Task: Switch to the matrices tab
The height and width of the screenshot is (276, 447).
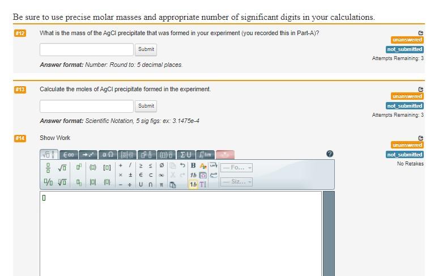Action: point(127,155)
